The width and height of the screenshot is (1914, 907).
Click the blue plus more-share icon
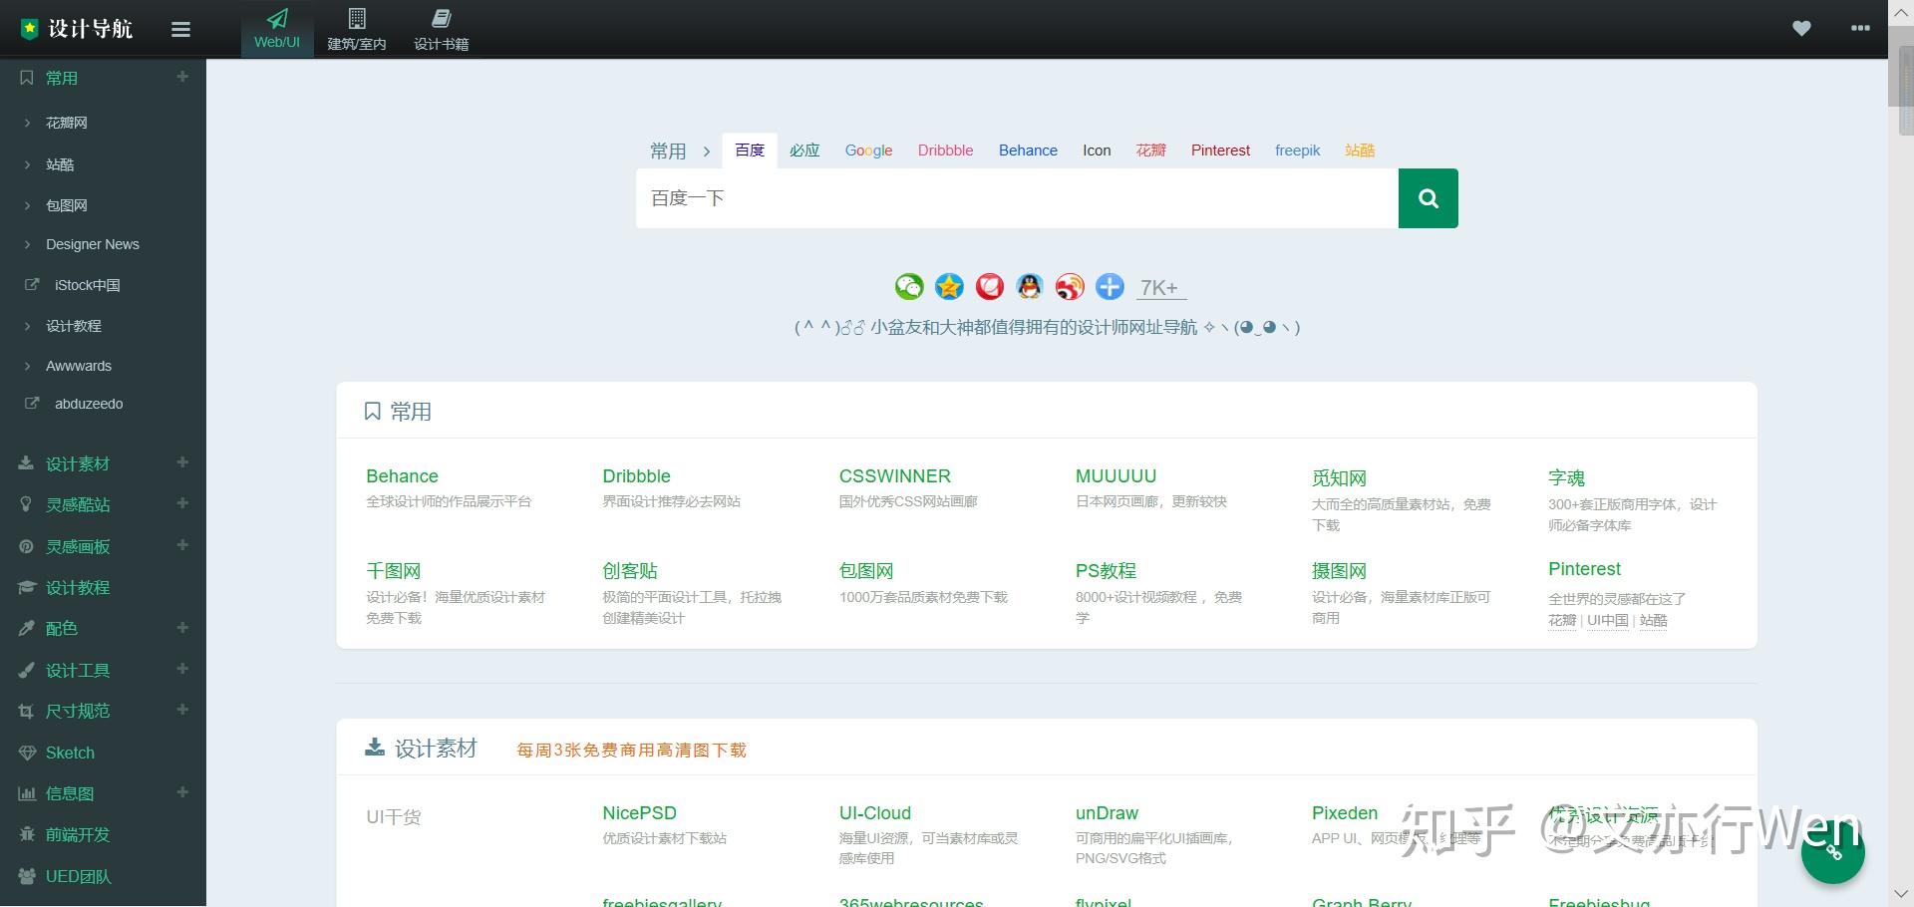tap(1110, 287)
